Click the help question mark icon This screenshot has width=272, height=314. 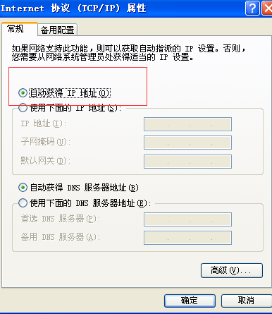coord(252,8)
